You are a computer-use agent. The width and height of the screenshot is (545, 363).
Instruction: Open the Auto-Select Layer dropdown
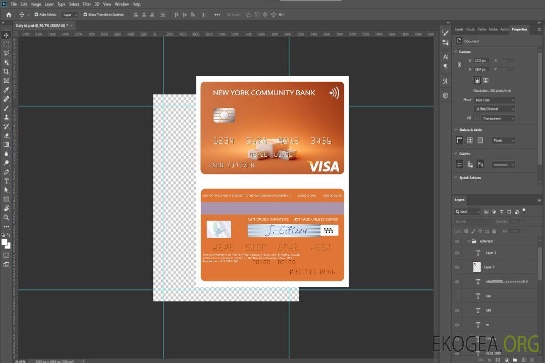pyautogui.click(x=70, y=15)
